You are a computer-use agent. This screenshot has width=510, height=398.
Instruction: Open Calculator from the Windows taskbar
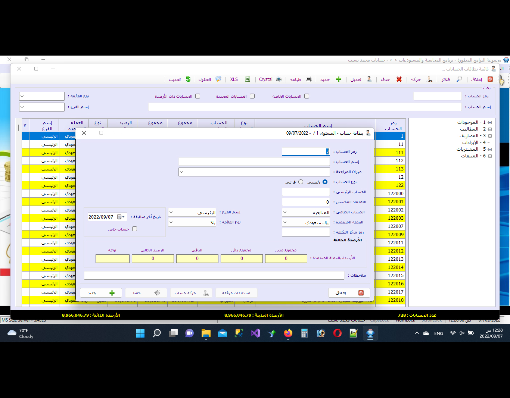coord(305,333)
